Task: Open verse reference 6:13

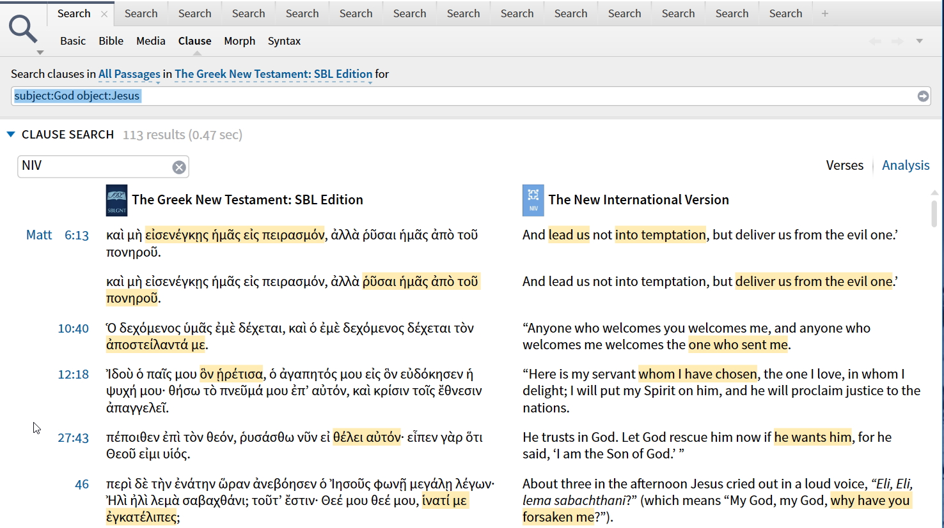Action: pyautogui.click(x=77, y=236)
